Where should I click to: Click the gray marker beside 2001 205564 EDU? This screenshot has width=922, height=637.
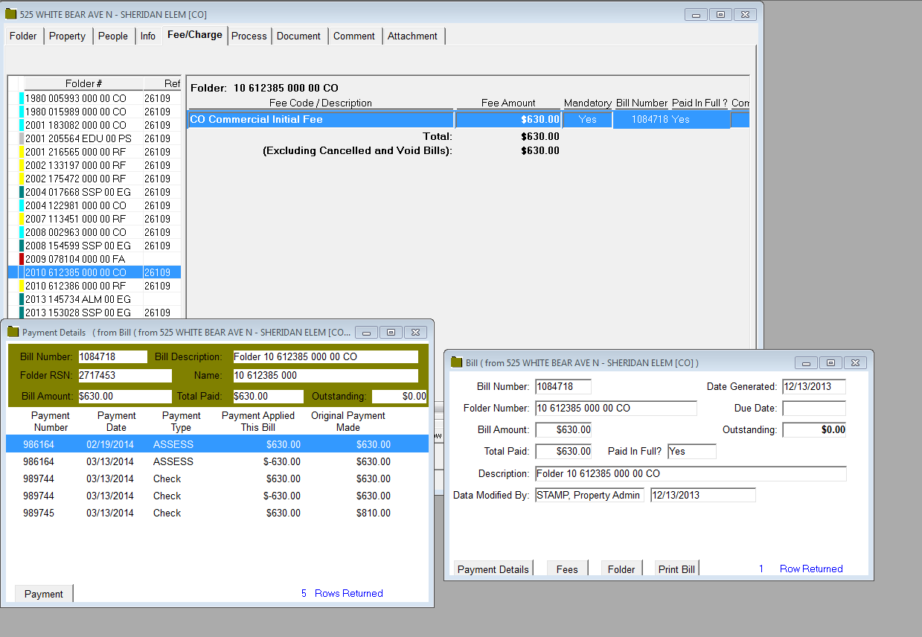pos(22,138)
